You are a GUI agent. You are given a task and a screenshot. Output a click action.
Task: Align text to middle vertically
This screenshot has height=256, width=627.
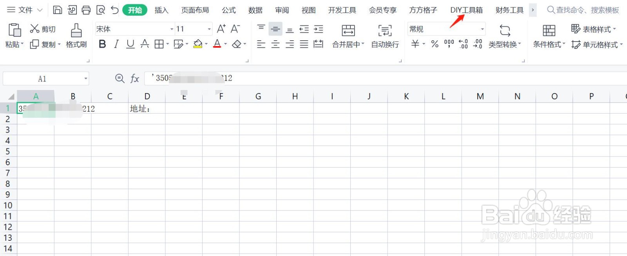(275, 29)
